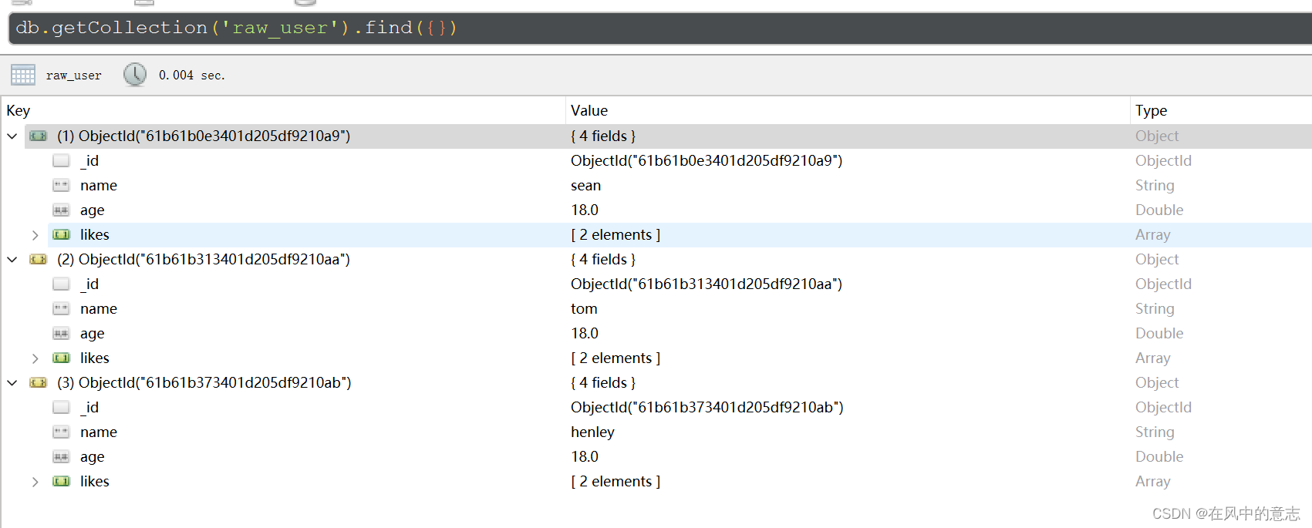Expand likes array in henley's document
The image size is (1312, 528).
pos(35,482)
